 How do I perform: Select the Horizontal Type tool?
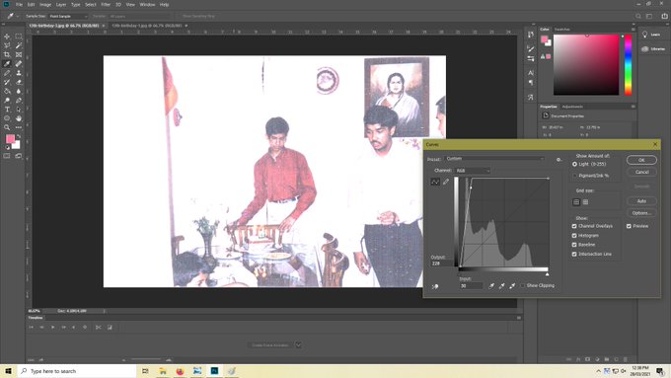coord(7,110)
